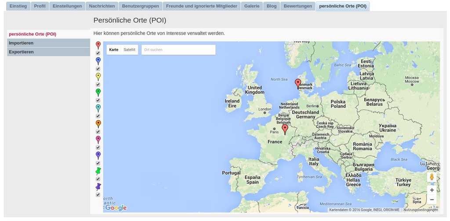The height and width of the screenshot is (221, 450).
Task: Click the Berlin label on map
Action: pos(311,106)
